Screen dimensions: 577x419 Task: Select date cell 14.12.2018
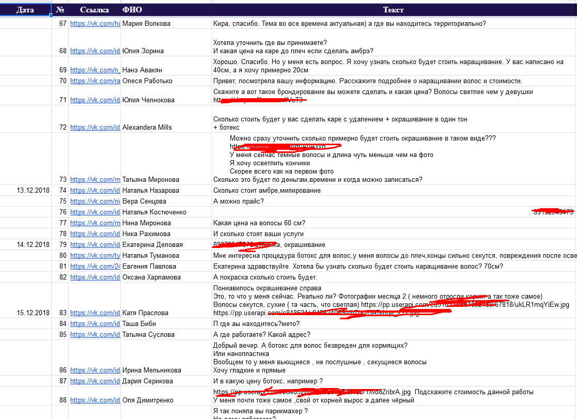(x=26, y=245)
